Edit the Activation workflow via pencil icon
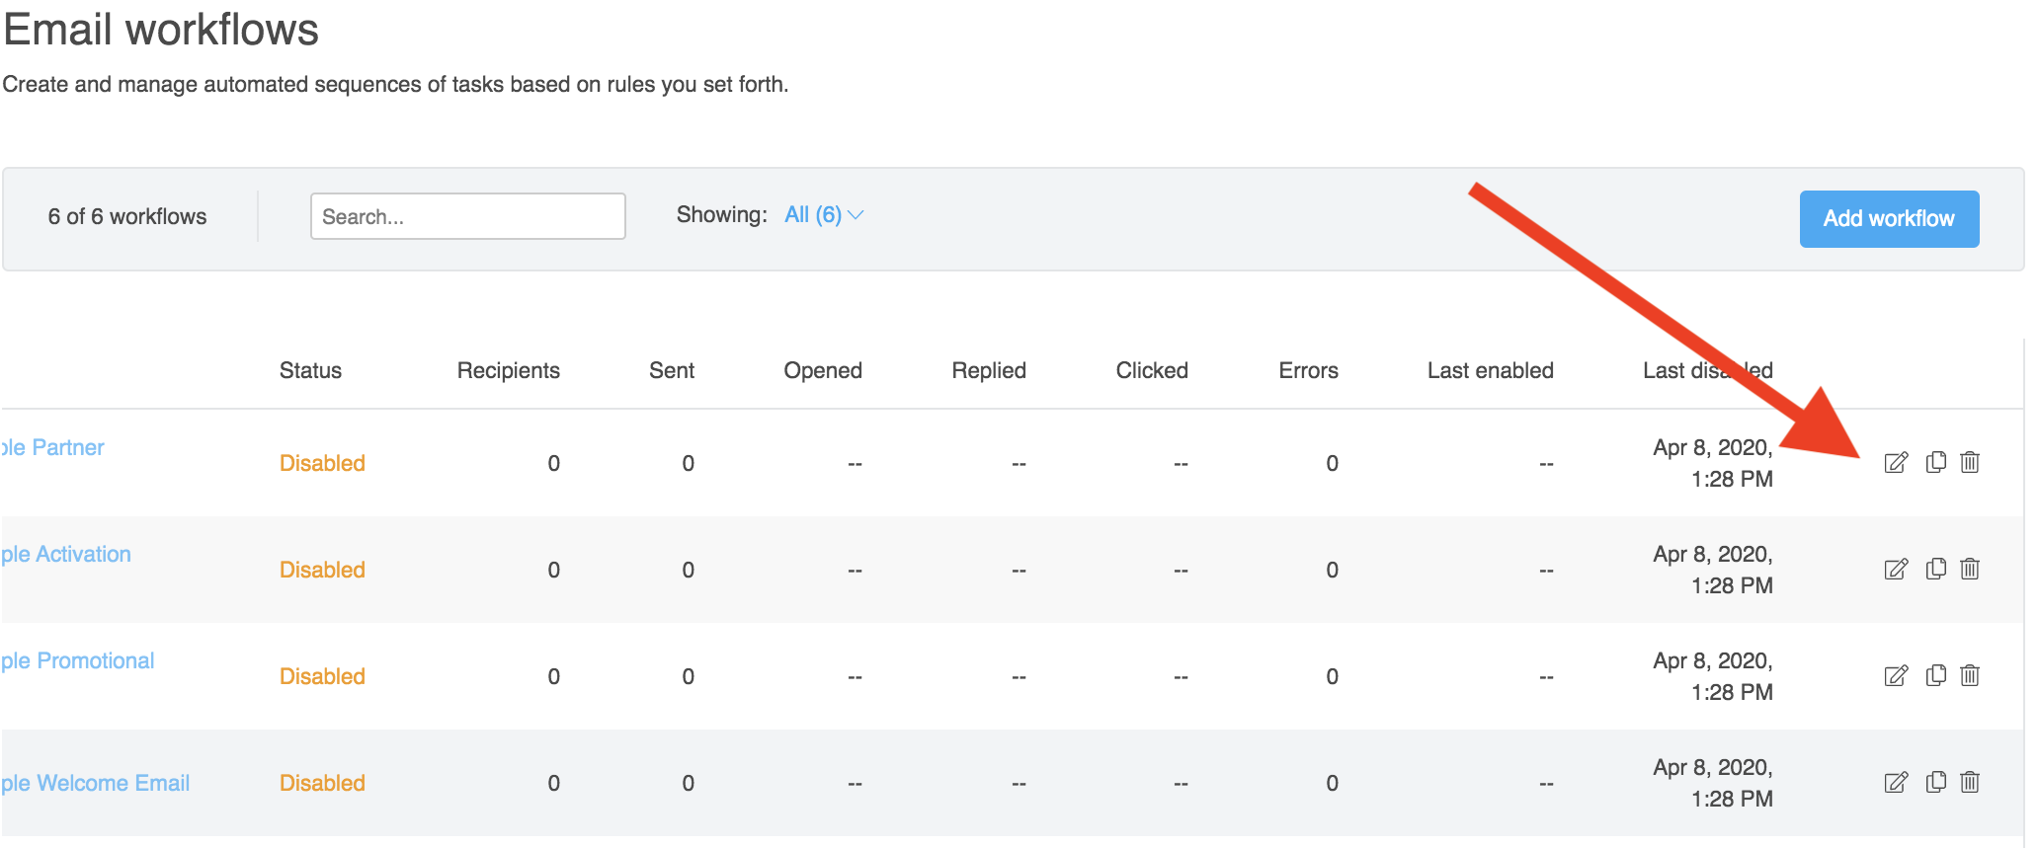2039x848 pixels. coord(1896,570)
